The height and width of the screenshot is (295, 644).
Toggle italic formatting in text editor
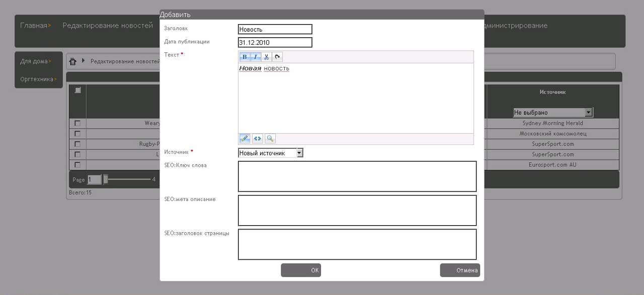tap(256, 57)
